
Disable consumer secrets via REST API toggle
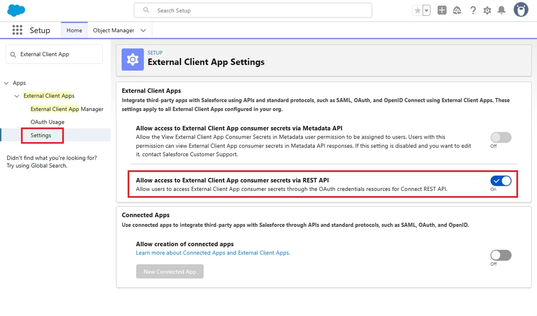(x=501, y=181)
